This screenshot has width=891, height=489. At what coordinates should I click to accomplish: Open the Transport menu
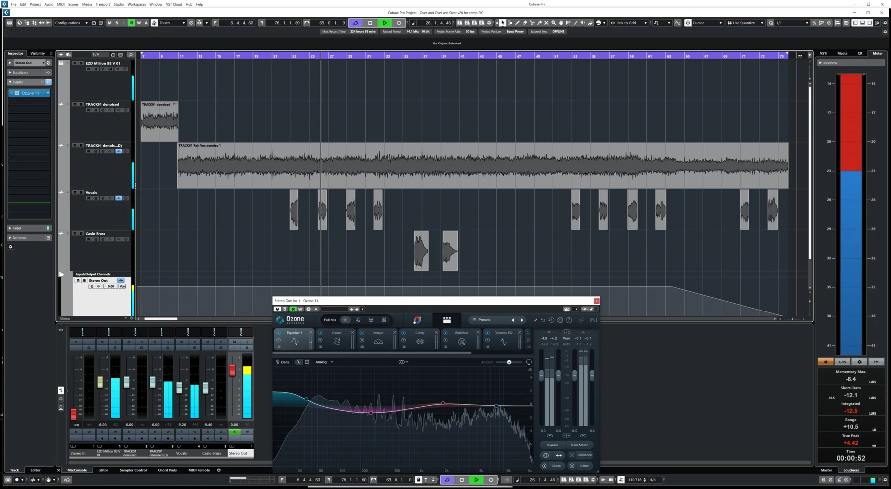coord(102,4)
